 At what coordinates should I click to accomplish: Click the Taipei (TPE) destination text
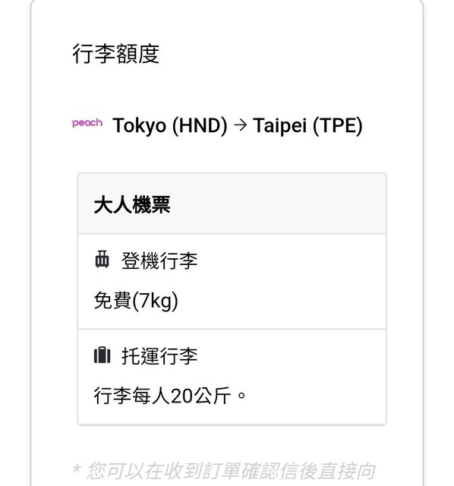(307, 125)
